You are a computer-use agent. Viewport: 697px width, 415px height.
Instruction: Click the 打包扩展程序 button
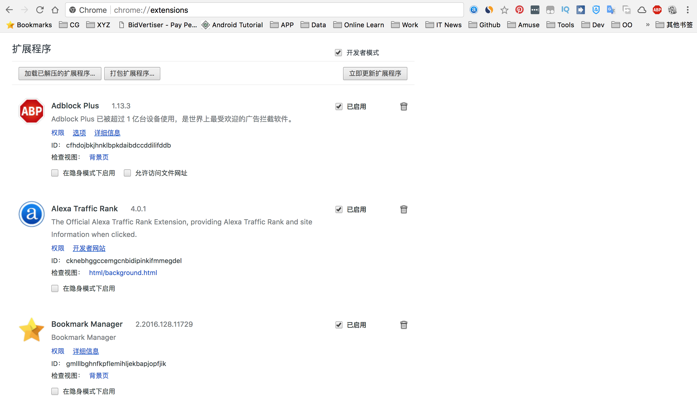pyautogui.click(x=132, y=74)
